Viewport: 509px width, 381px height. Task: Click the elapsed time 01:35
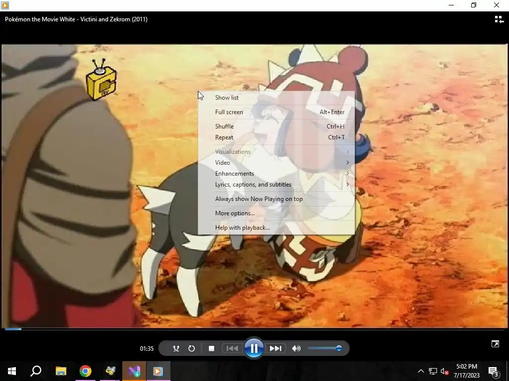(x=147, y=349)
